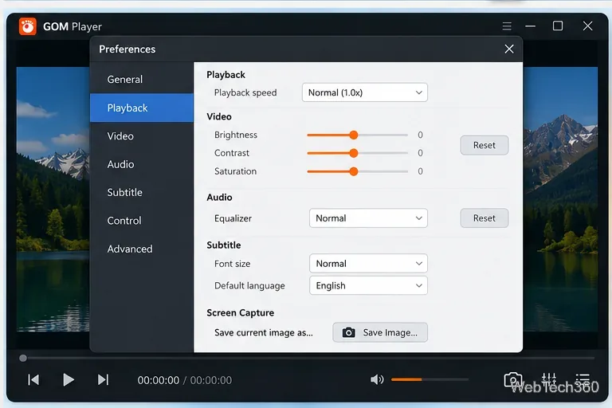The image size is (612, 408).
Task: Open the Default language dropdown
Action: coord(368,285)
